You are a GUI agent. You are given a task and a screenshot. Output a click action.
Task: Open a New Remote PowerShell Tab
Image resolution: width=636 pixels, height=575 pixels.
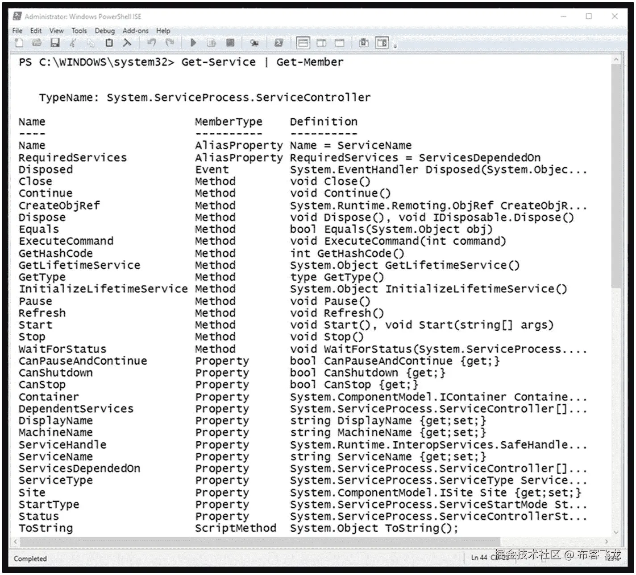(x=254, y=43)
